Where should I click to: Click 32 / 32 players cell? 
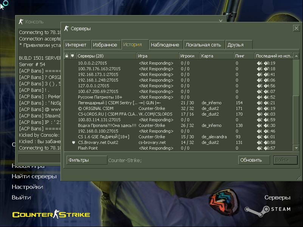click(187, 108)
